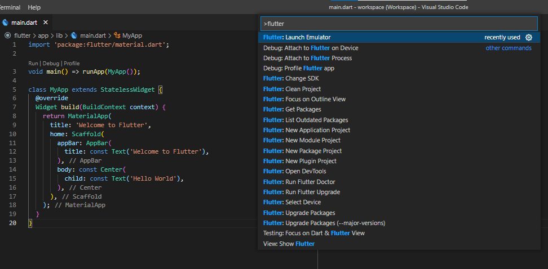Click the 'appBar: AppBar(' line
The height and width of the screenshot is (269, 548).
pos(84,143)
